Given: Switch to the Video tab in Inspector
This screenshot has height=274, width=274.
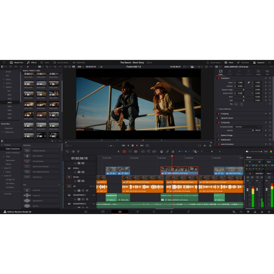Looking at the screenshot, I should (x=220, y=72).
